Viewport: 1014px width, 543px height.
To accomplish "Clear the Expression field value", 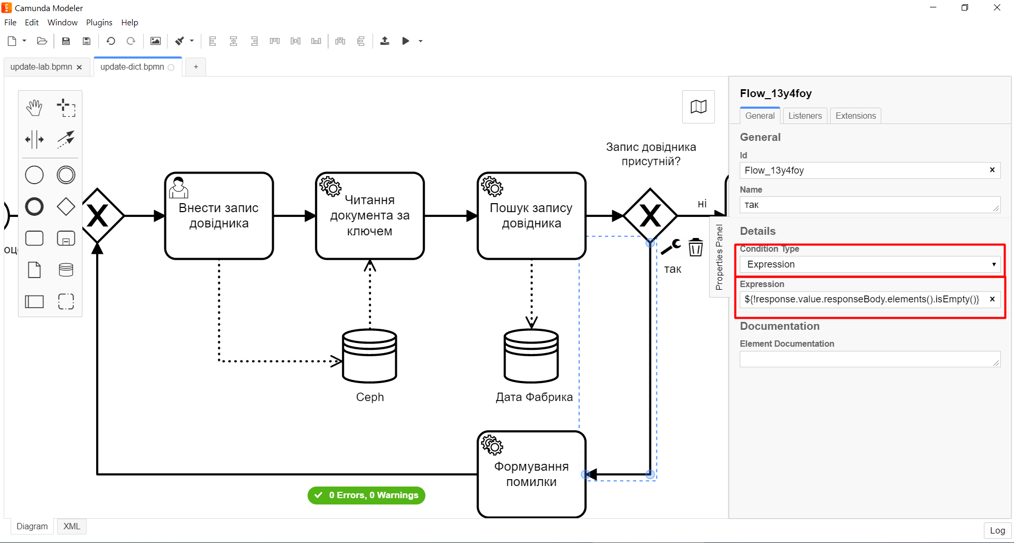I will (x=992, y=299).
